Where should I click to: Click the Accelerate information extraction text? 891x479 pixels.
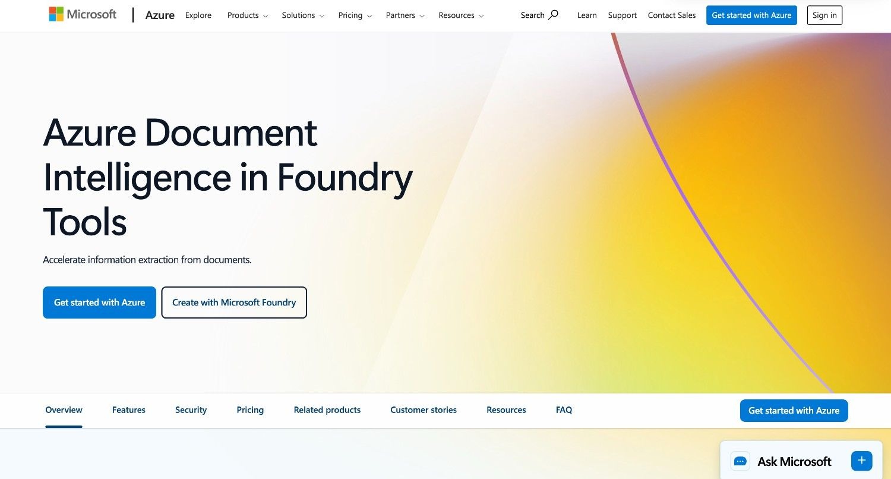pos(147,260)
